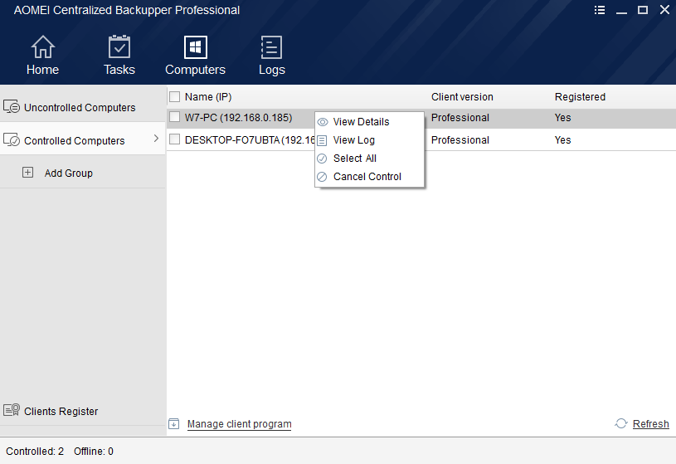This screenshot has width=676, height=464.
Task: Open the Manage client program link
Action: tap(239, 424)
